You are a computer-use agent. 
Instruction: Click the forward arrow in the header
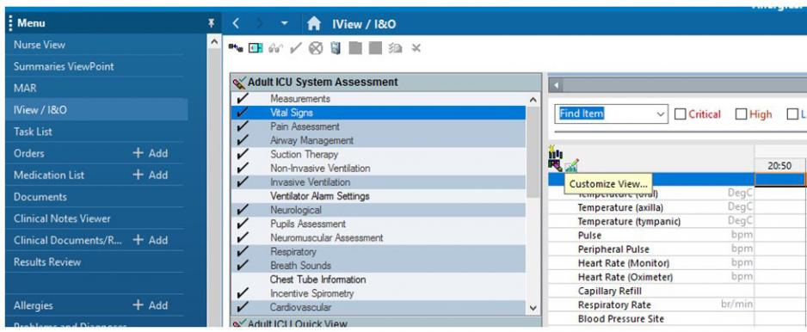(x=260, y=24)
